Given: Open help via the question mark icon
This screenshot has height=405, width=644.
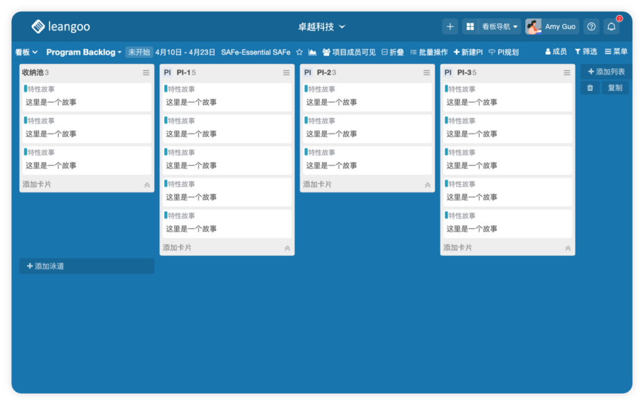Looking at the screenshot, I should point(590,26).
